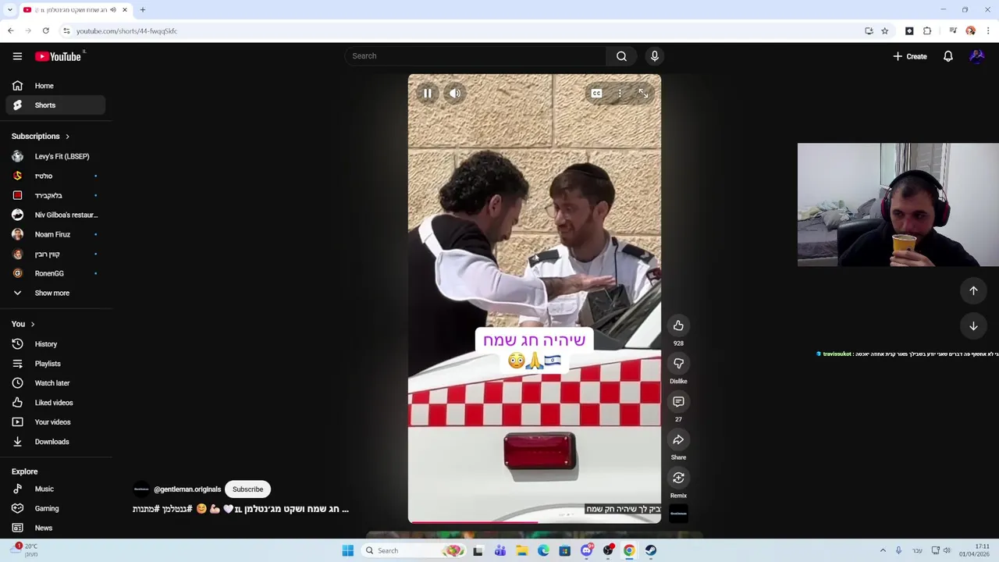Remix this short
999x562 pixels.
coord(678,478)
